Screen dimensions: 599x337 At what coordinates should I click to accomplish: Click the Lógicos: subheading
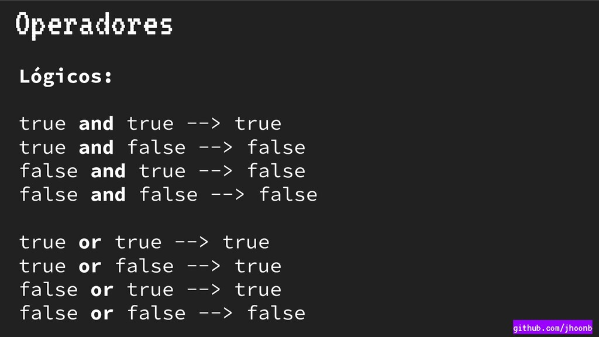(x=66, y=77)
